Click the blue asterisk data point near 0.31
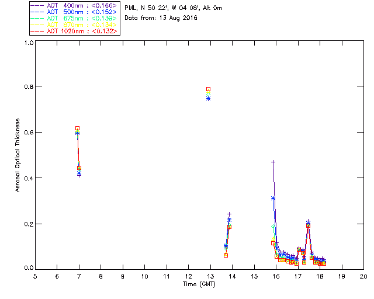 [273, 198]
